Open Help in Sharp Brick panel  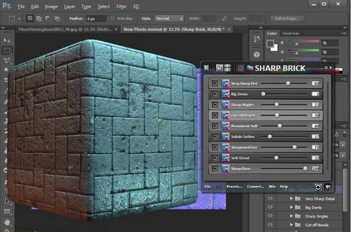point(284,186)
